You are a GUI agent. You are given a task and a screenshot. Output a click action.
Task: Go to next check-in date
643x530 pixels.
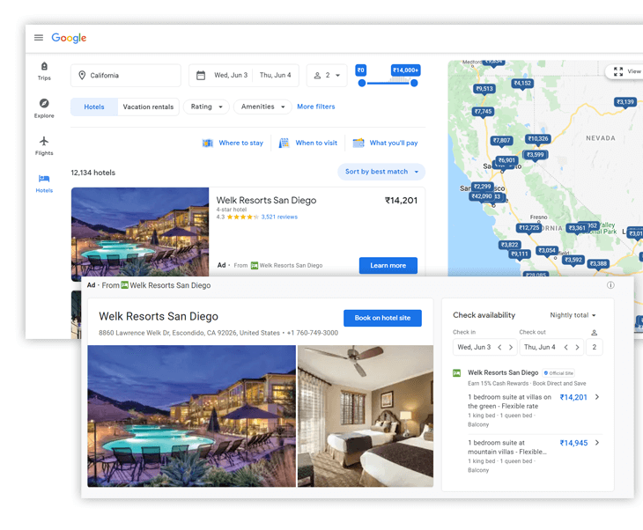511,347
